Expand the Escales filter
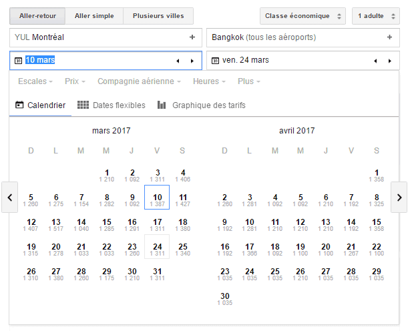Image resolution: width=412 pixels, height=331 pixels. [35, 81]
